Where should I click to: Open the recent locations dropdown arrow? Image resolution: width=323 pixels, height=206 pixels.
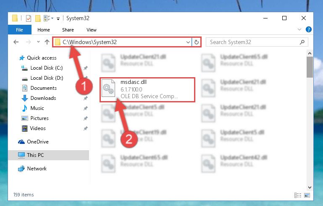[38, 42]
